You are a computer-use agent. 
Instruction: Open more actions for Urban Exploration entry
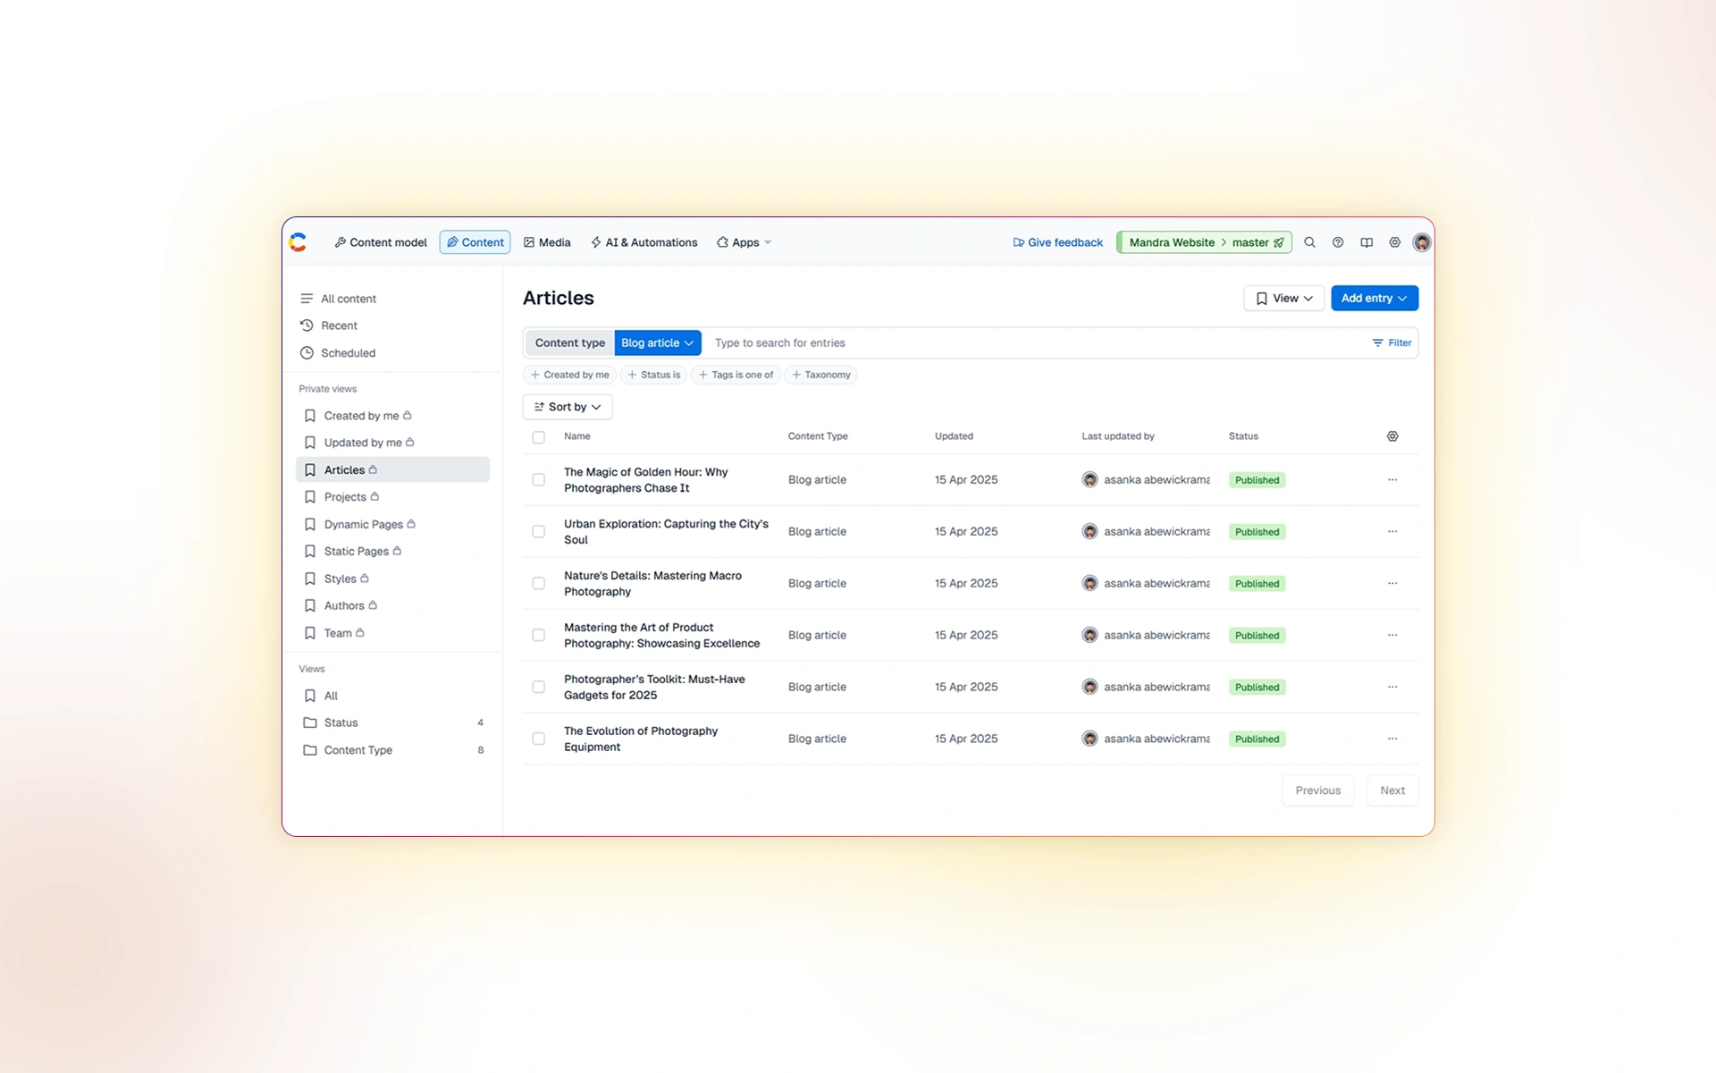[x=1392, y=531]
